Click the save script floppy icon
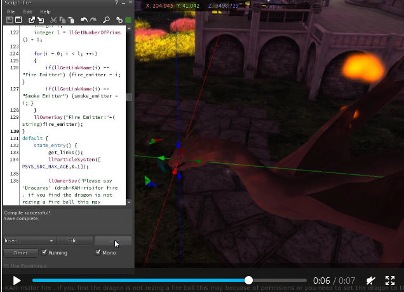This screenshot has height=292, width=404. click(x=10, y=20)
